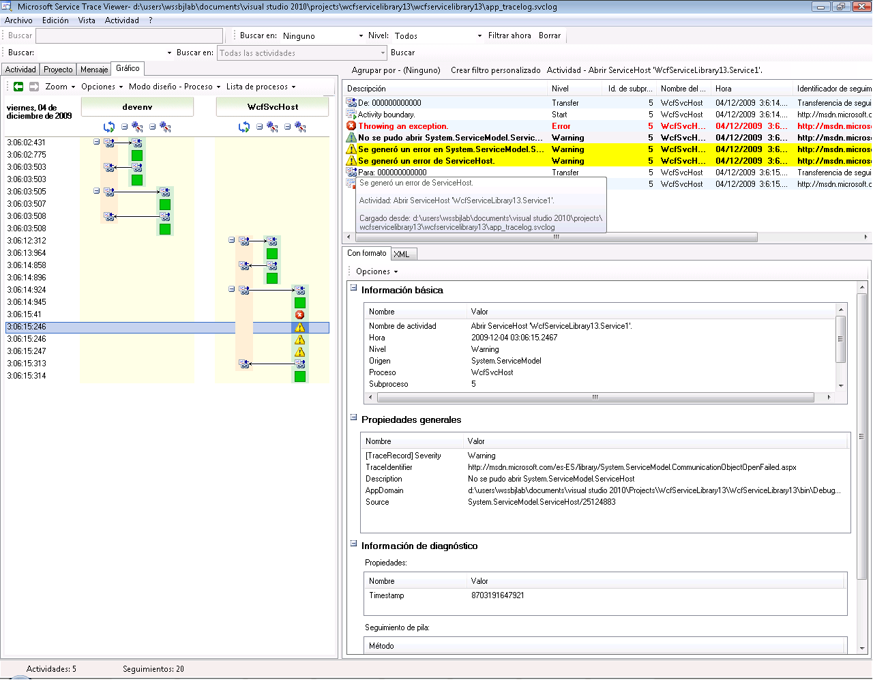Click the Hora column header
Image resolution: width=873 pixels, height=680 pixels.
coord(752,89)
